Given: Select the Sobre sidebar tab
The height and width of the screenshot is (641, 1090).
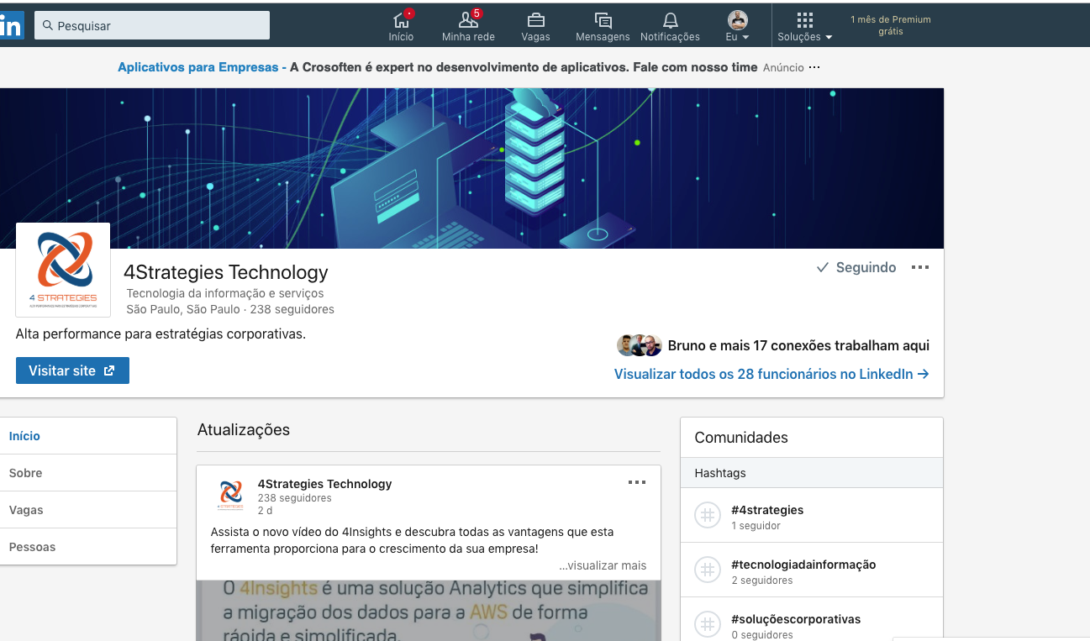Looking at the screenshot, I should click(x=88, y=473).
